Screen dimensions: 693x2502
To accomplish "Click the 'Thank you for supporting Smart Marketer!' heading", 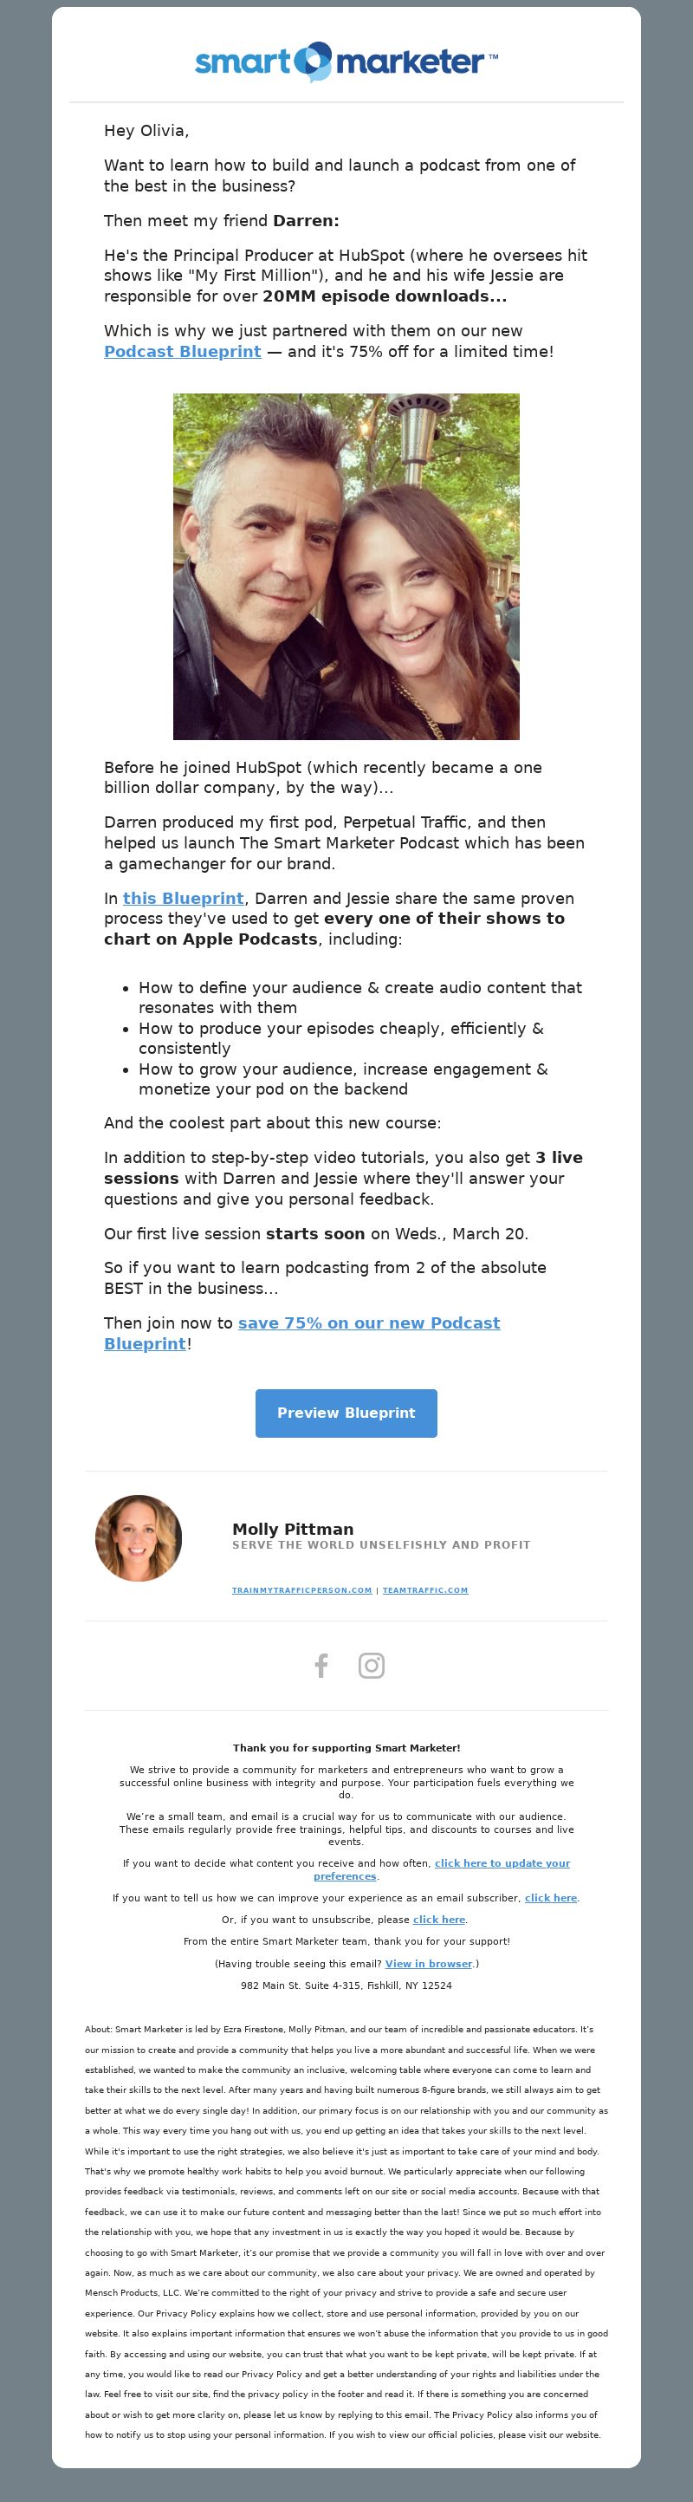I will tap(346, 1747).
